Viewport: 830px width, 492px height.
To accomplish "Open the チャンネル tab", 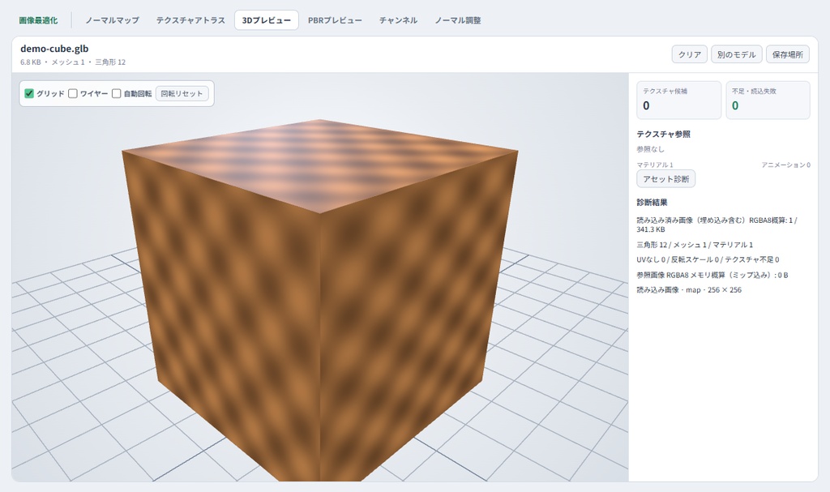I will pyautogui.click(x=398, y=20).
